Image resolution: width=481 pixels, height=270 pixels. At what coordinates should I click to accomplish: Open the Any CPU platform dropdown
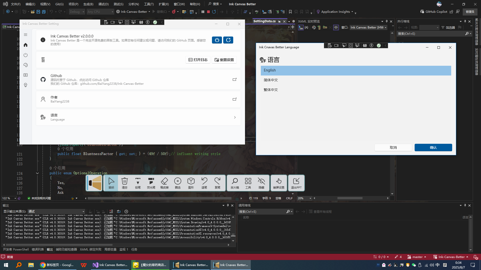(x=100, y=12)
